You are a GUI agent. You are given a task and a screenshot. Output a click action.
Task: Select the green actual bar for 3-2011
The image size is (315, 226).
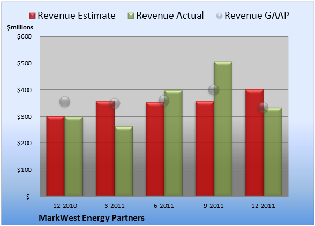124,161
